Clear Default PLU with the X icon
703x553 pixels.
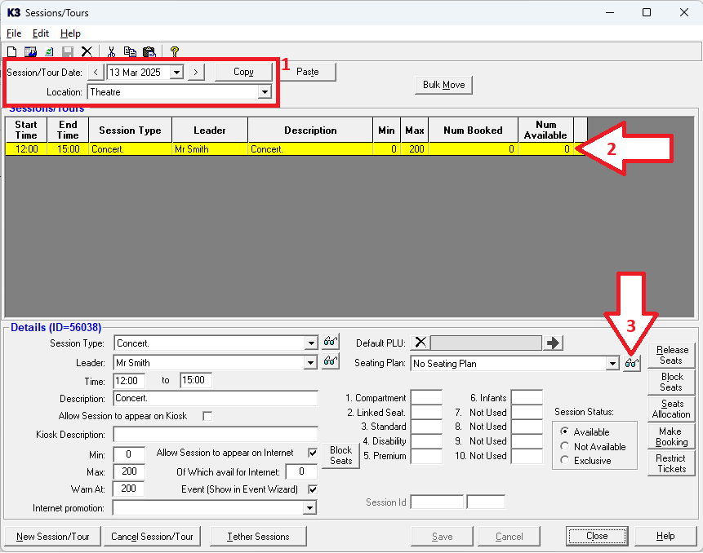(x=420, y=343)
